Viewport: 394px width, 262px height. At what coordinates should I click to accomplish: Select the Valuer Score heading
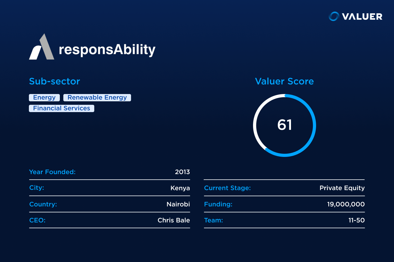[x=284, y=81]
